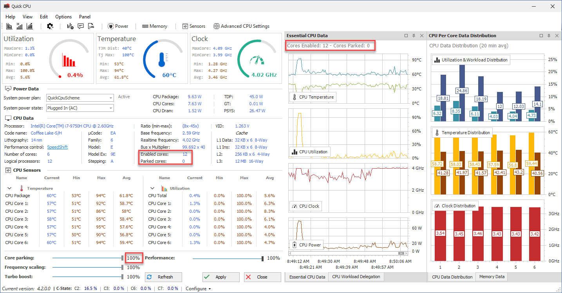The width and height of the screenshot is (562, 293).
Task: Open Advanced CPU Settings icon
Action: tap(241, 26)
